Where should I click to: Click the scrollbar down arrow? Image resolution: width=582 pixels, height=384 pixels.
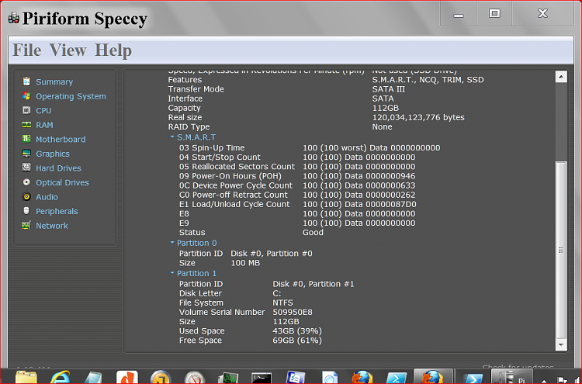pos(561,344)
